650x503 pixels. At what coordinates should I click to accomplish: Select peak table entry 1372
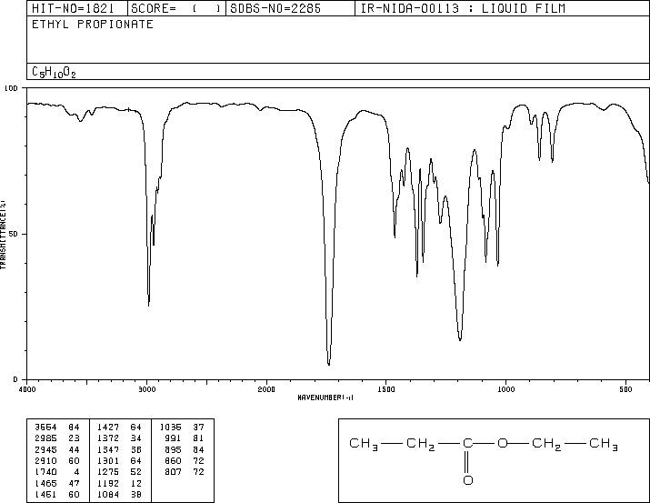point(108,438)
